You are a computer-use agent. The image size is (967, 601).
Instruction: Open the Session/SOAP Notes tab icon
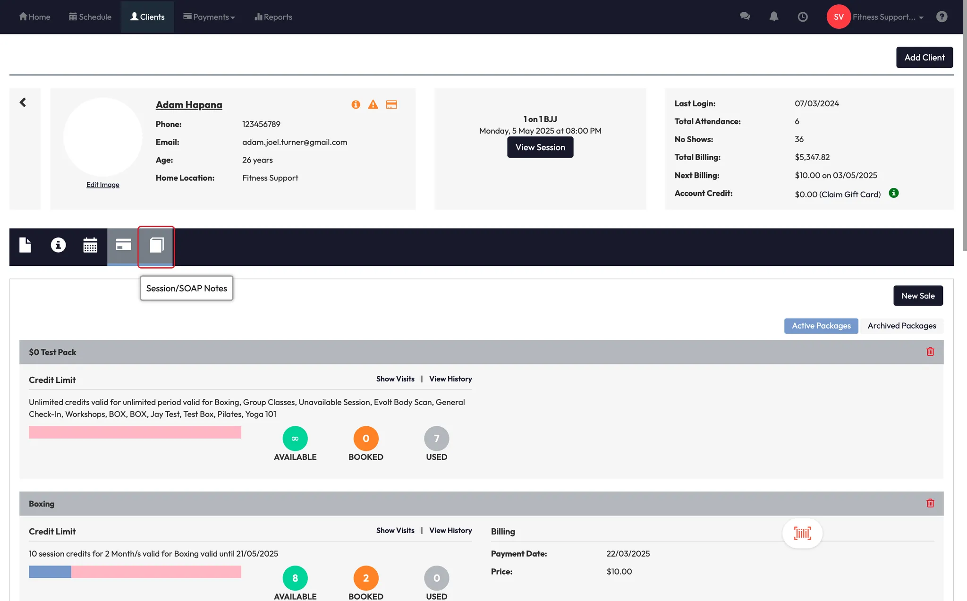tap(156, 246)
